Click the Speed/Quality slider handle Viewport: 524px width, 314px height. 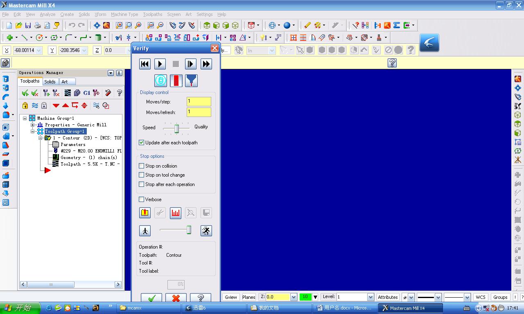coord(176,129)
